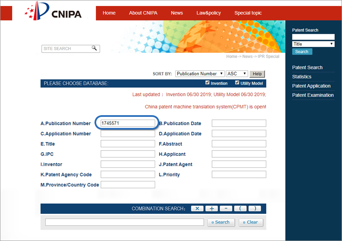Insert the close parenthesis operator

(254, 209)
